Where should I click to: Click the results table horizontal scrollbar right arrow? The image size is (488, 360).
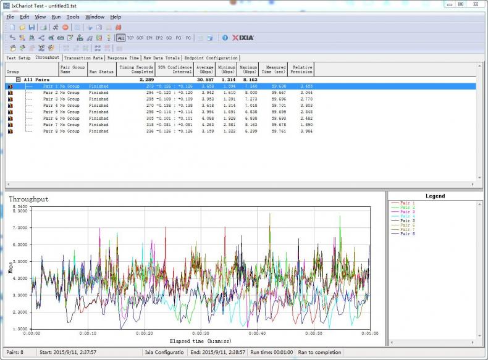click(x=473, y=184)
